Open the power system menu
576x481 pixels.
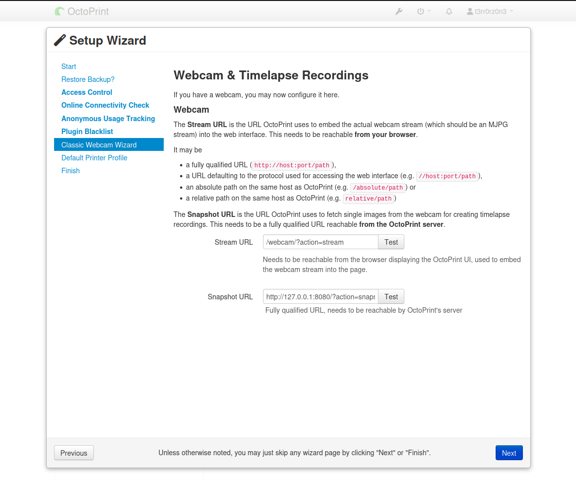[x=423, y=11]
